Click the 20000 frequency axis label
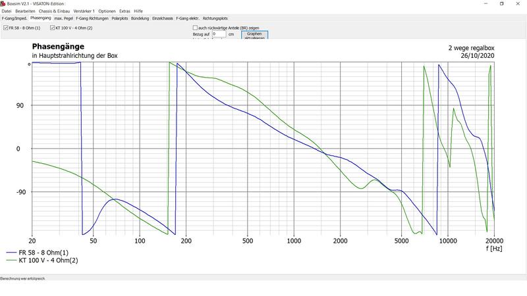The image size is (527, 296). point(494,241)
